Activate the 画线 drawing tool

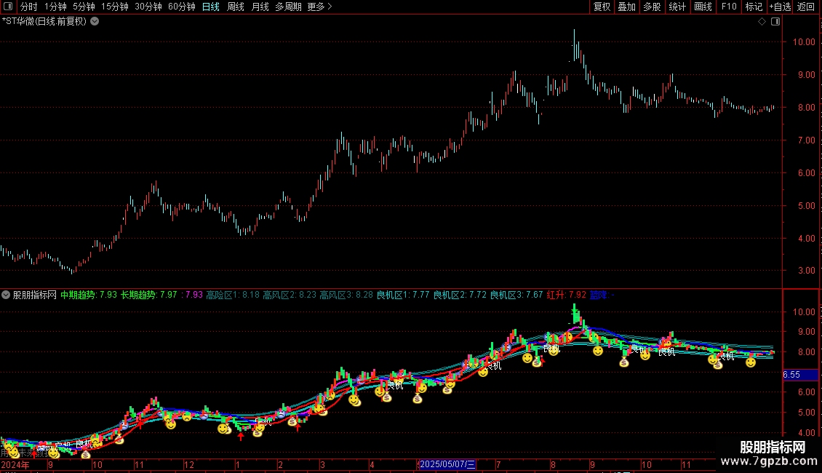coord(703,7)
